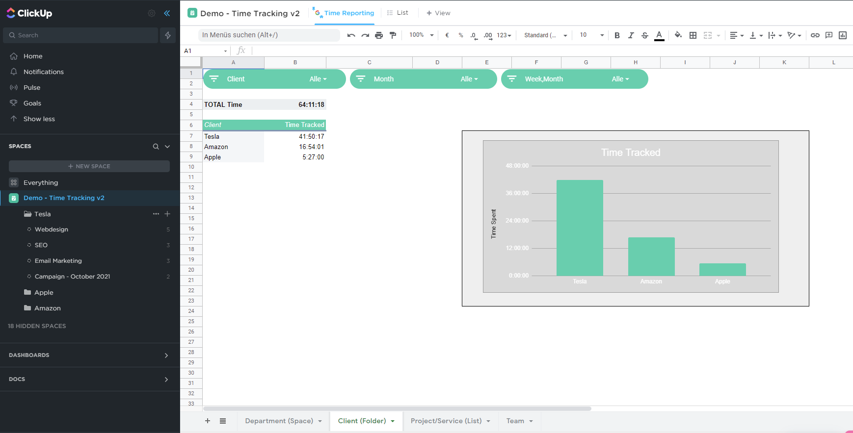Search spaces with magnifier icon
This screenshot has width=853, height=433.
[x=156, y=147]
